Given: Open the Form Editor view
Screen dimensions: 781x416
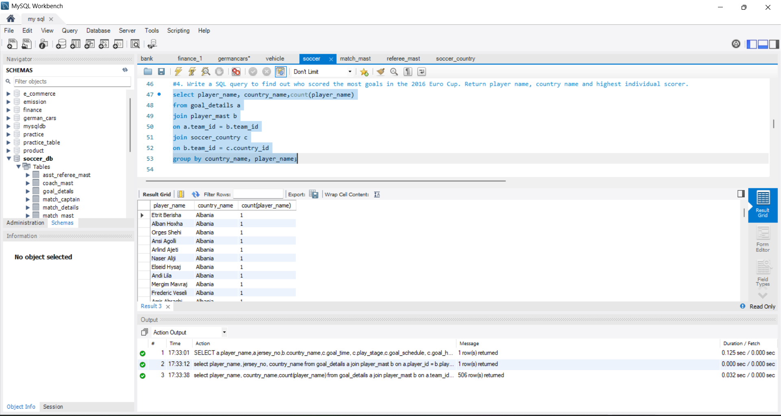Looking at the screenshot, I should coord(763,239).
